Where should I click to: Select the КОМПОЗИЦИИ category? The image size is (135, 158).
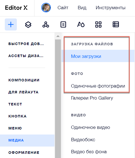(24, 80)
